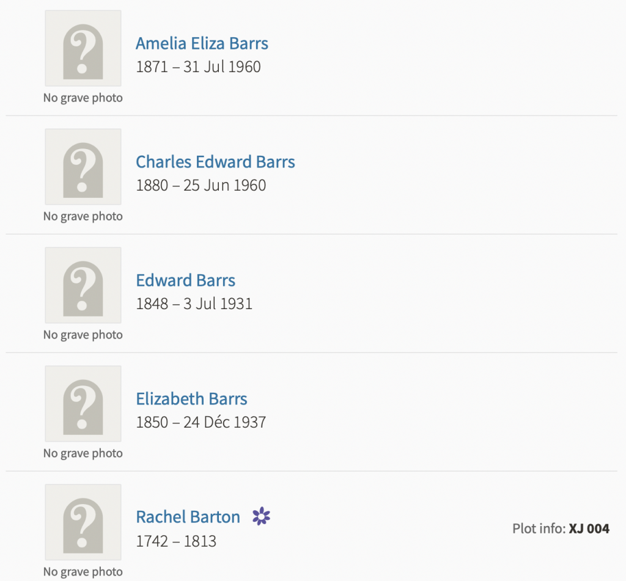Viewport: 626px width, 581px height.
Task: Click the purple flower icon beside Rachel Barton
Action: pos(261,516)
